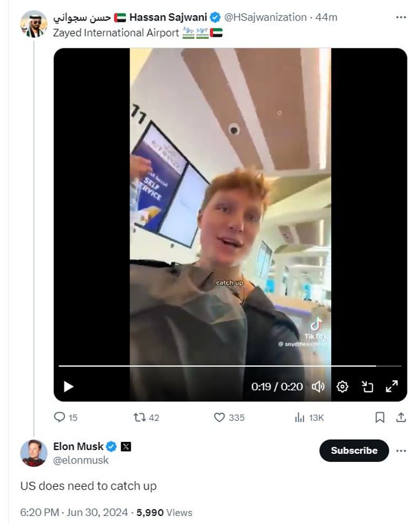
Task: View post analytics showing 13K
Action: point(300,417)
